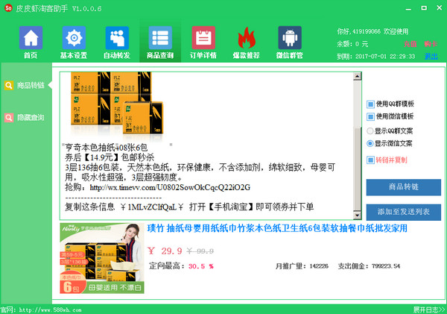The image size is (447, 314).
Task: Select 显示微信文案 radio option
Action: point(370,143)
